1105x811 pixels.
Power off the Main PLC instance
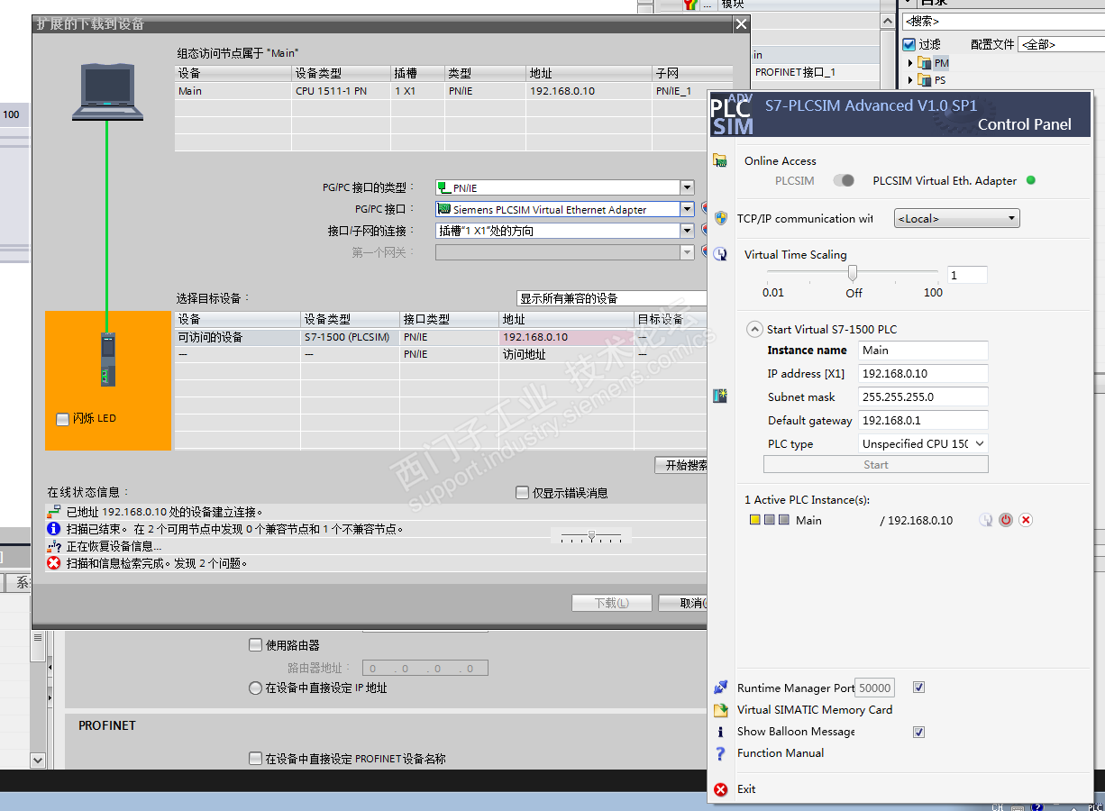(1006, 520)
